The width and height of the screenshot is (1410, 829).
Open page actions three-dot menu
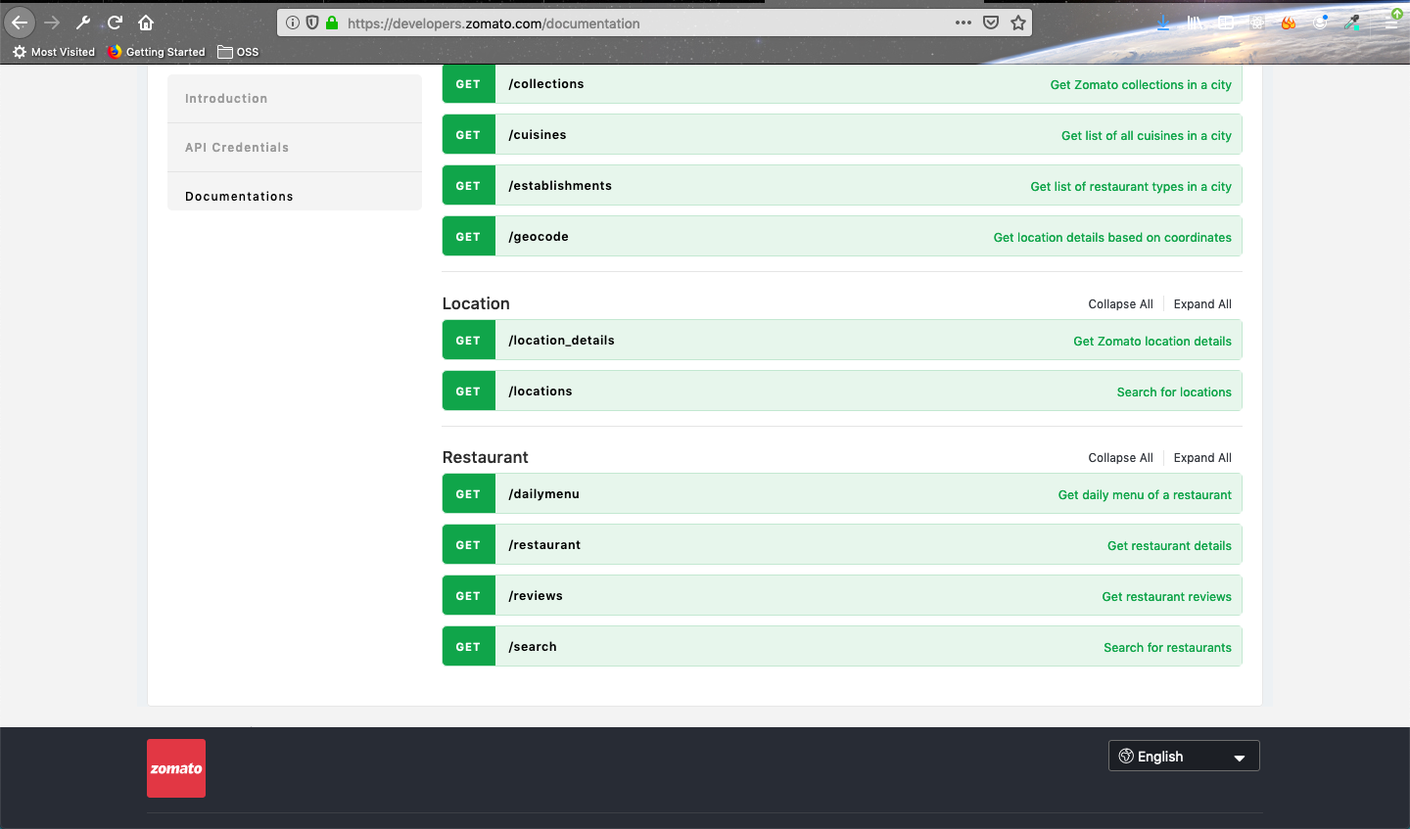[x=963, y=23]
